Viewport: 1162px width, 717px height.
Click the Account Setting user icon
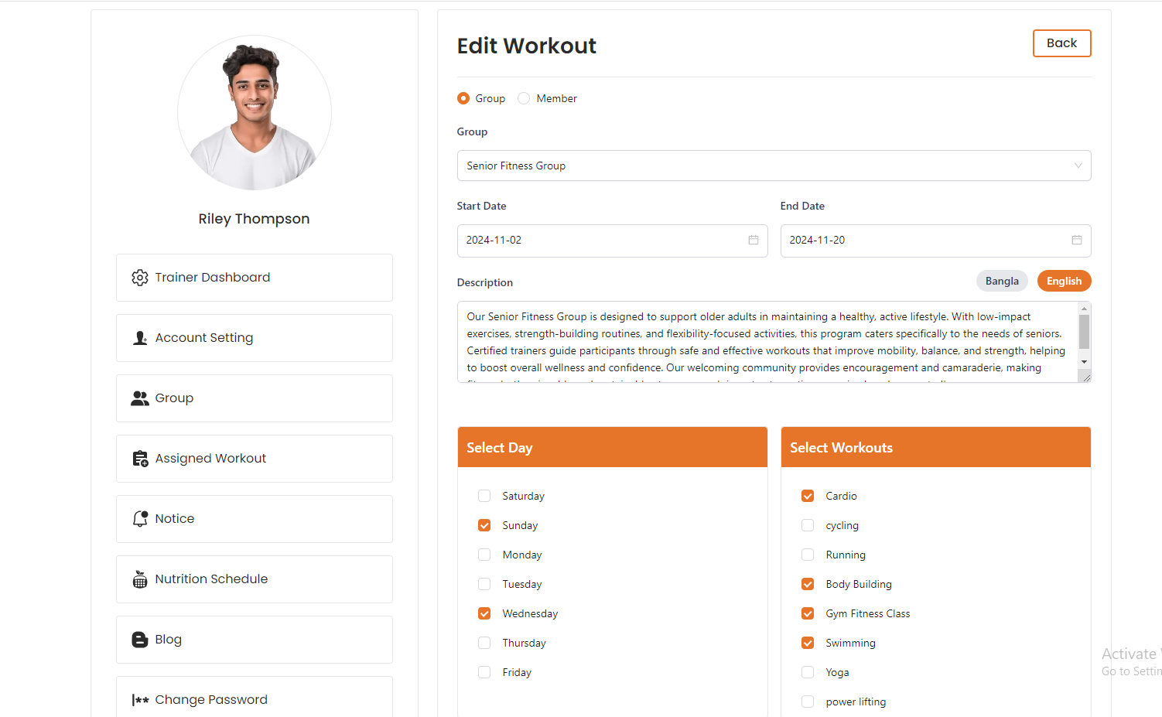tap(140, 338)
